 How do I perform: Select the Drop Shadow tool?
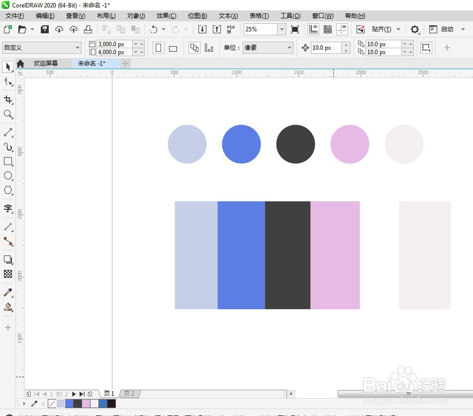(x=8, y=259)
